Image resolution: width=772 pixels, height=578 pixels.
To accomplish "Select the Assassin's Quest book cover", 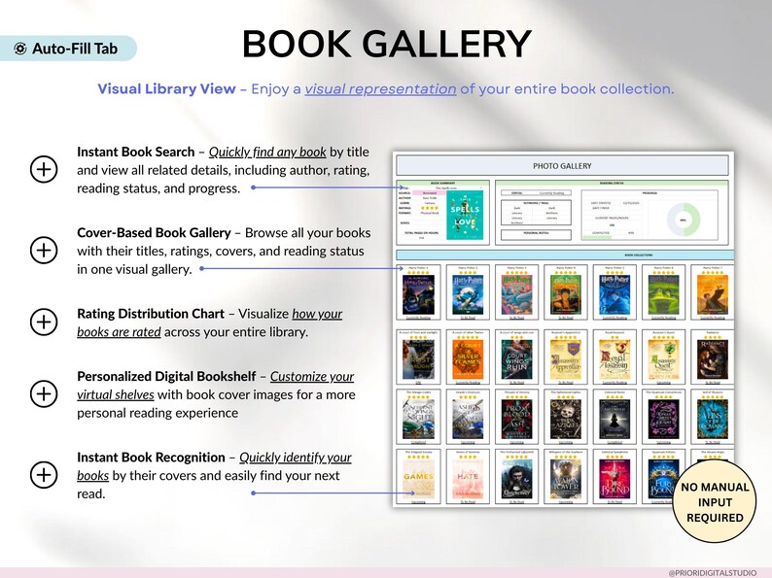I will [664, 359].
